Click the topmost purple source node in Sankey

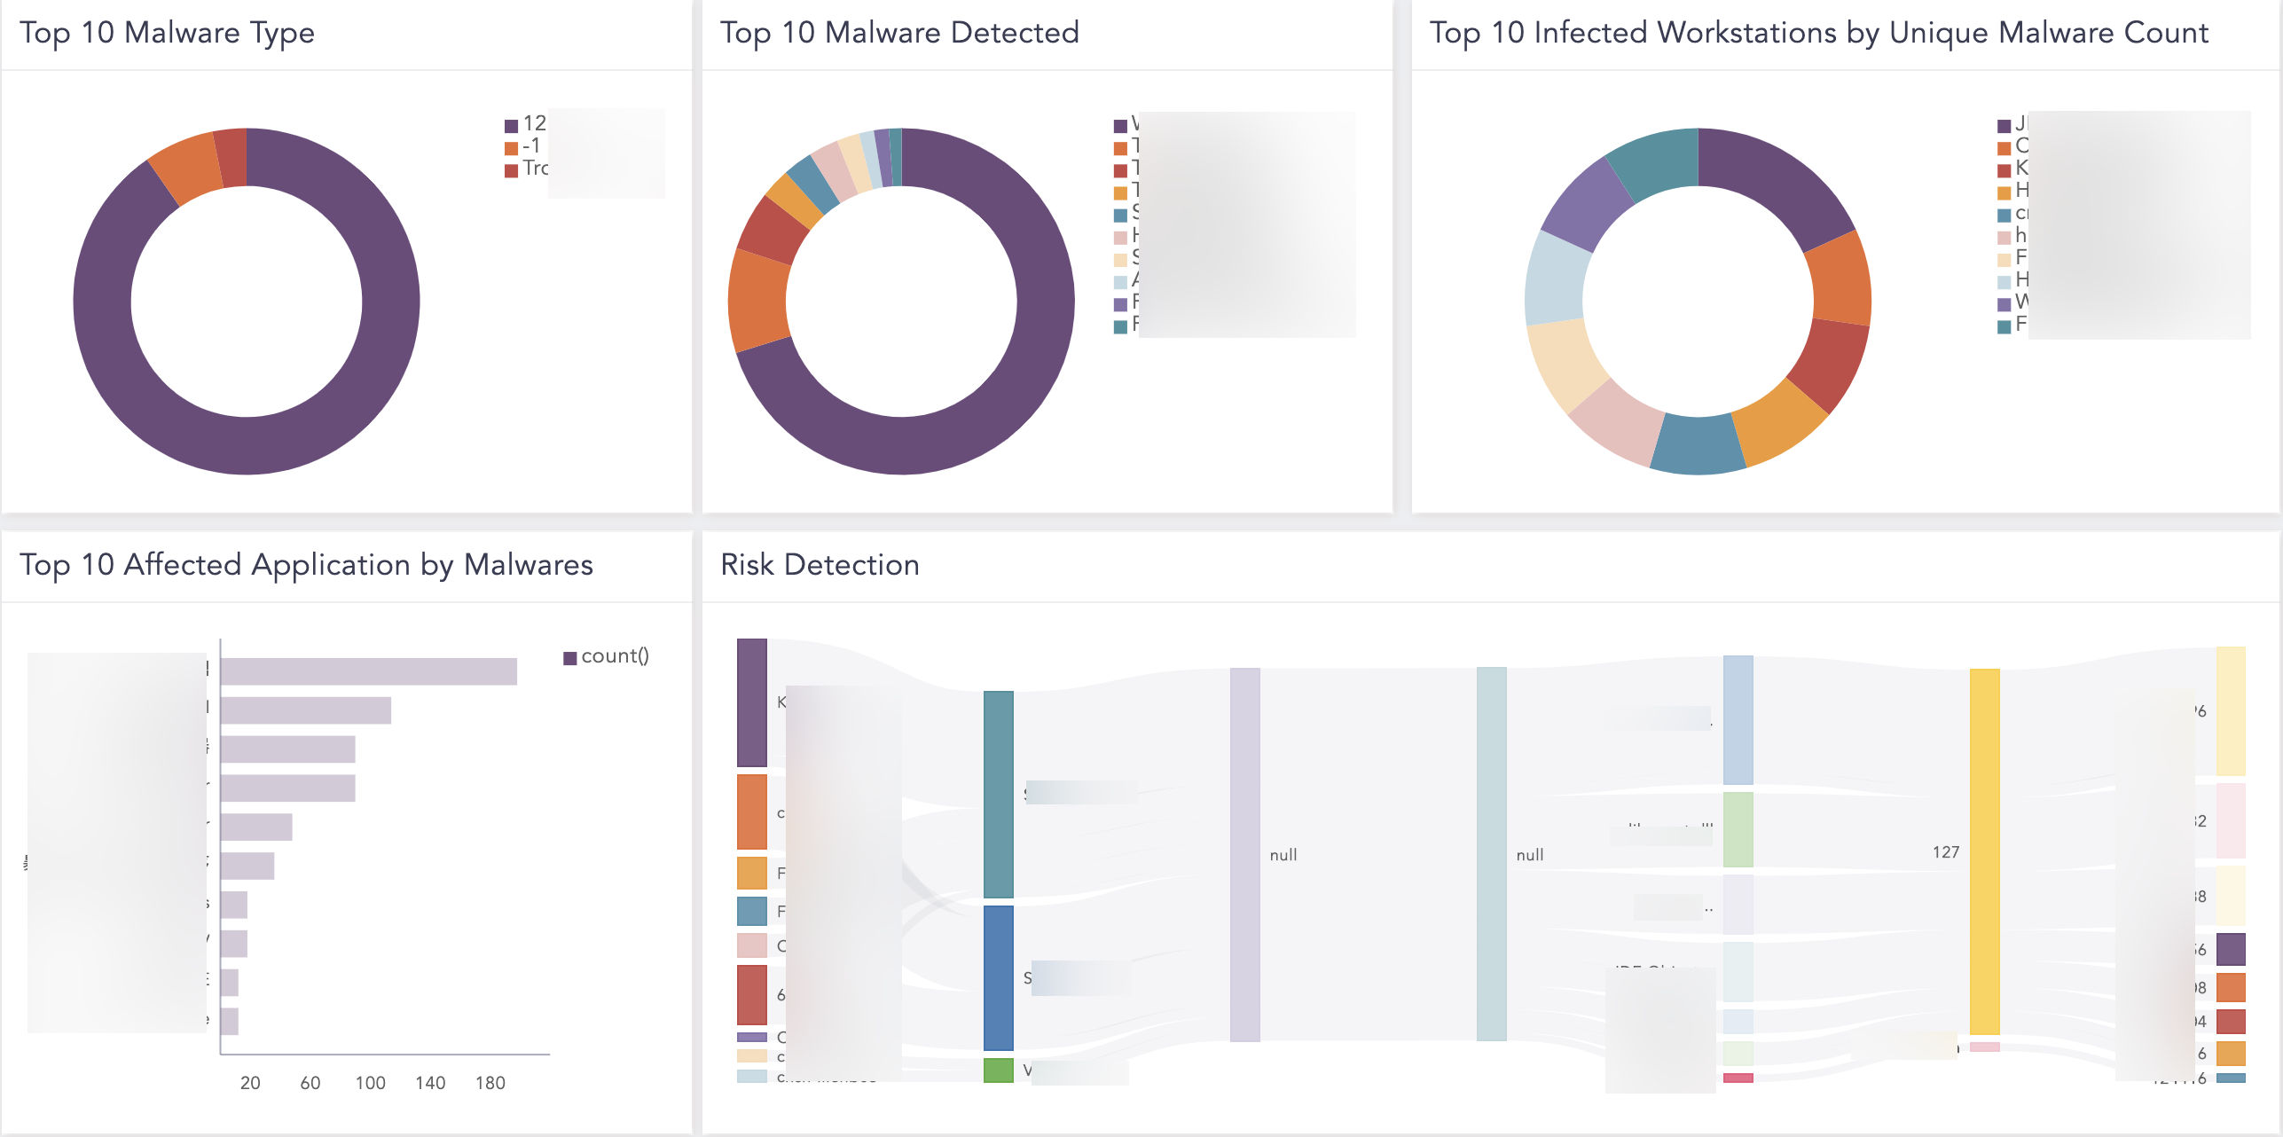[x=751, y=702]
